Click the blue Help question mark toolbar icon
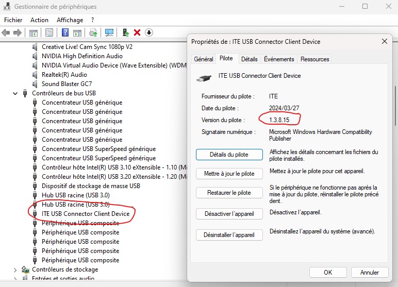This screenshot has height=287, width=398. pos(65,32)
